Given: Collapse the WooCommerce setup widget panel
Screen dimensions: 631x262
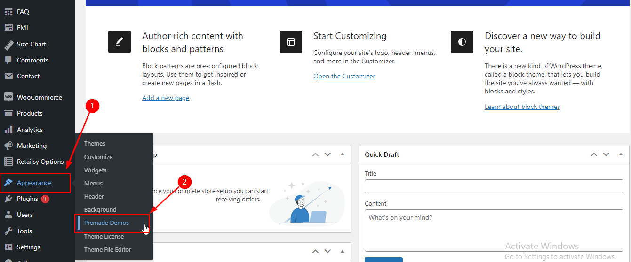Looking at the screenshot, I should (x=343, y=154).
